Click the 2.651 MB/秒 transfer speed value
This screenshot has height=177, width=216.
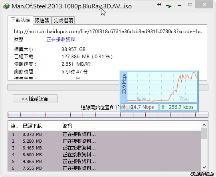(76, 64)
